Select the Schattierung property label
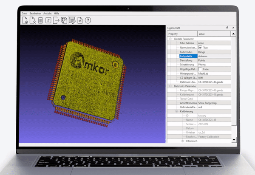This screenshot has height=175, width=255. click(x=187, y=65)
